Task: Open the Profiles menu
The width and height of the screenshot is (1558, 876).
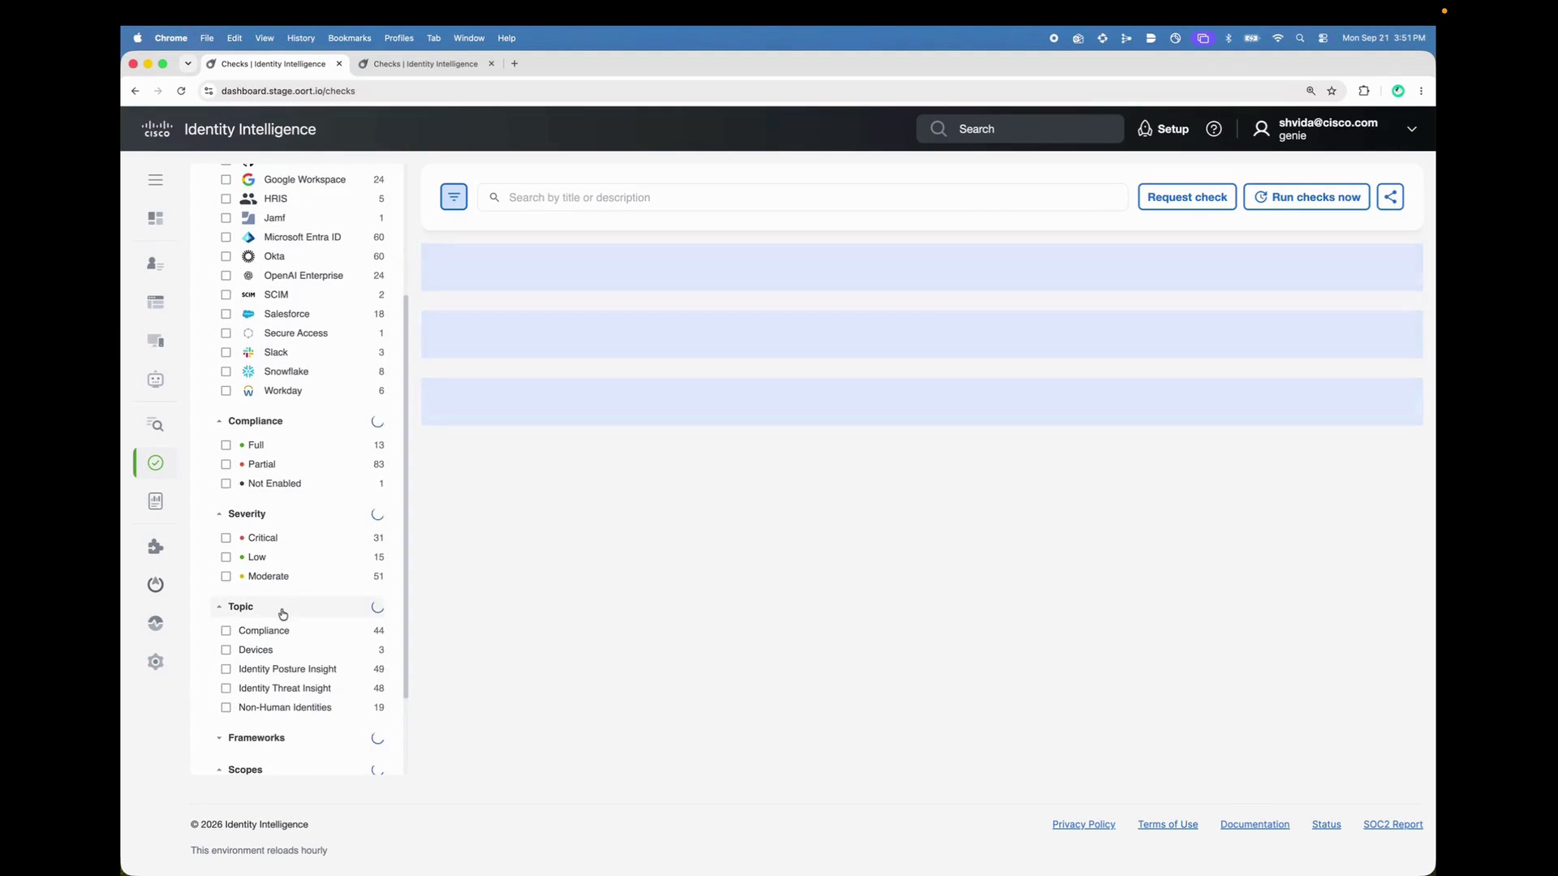Action: tap(398, 38)
